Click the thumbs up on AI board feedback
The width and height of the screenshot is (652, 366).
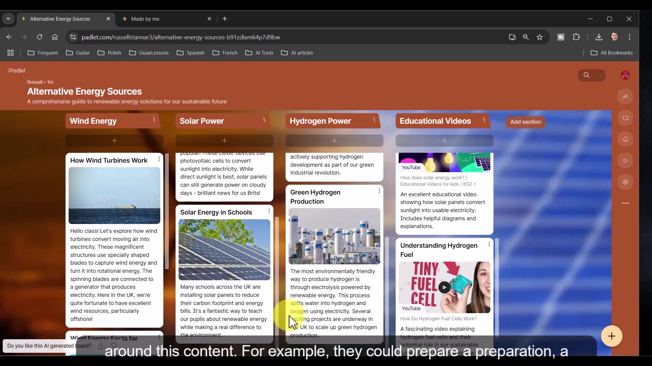(x=100, y=346)
